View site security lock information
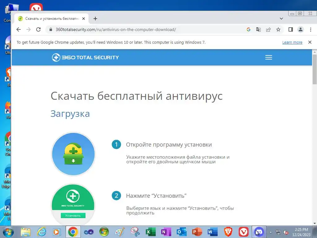Image resolution: width=317 pixels, height=238 pixels. point(51,29)
